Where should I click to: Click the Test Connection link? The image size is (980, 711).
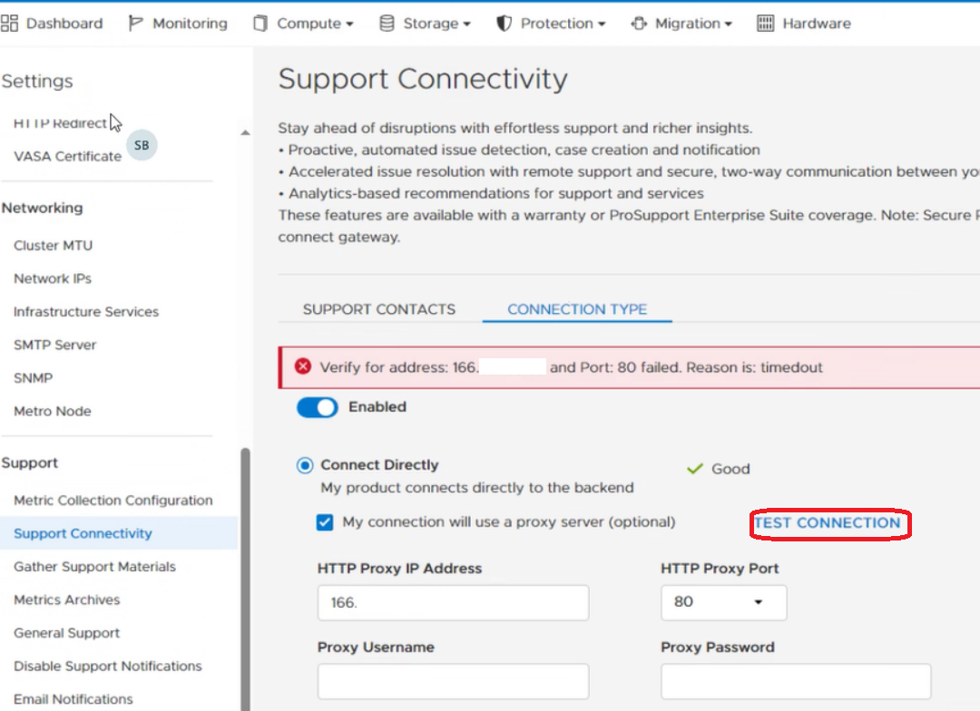(828, 523)
